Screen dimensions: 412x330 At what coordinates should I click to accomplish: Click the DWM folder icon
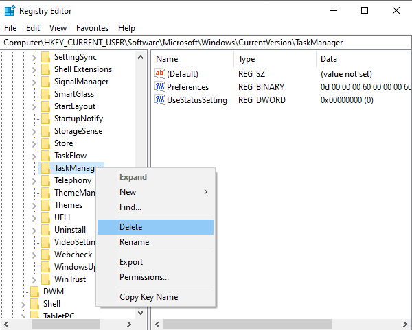coord(34,292)
